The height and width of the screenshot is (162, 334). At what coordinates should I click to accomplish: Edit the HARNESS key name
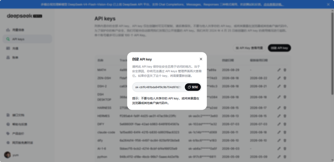tap(279, 108)
